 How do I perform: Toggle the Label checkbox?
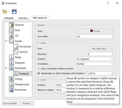tap(38, 43)
